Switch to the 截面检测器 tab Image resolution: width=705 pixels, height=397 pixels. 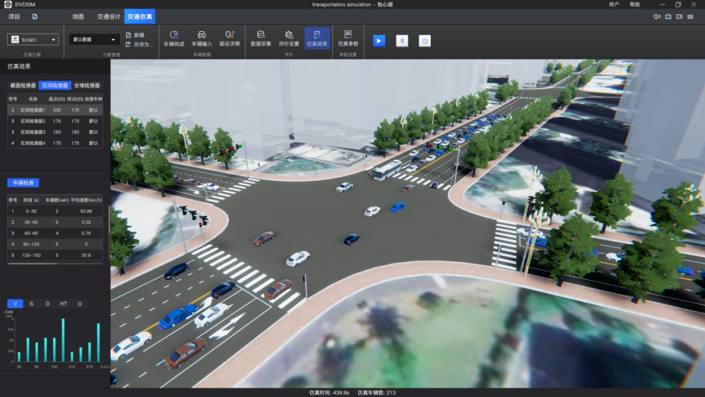23,86
